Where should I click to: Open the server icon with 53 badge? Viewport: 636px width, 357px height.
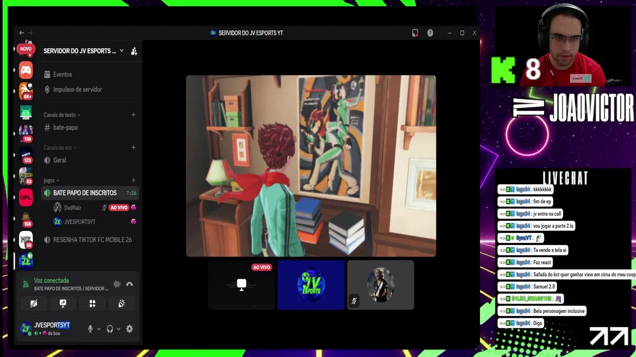26,176
